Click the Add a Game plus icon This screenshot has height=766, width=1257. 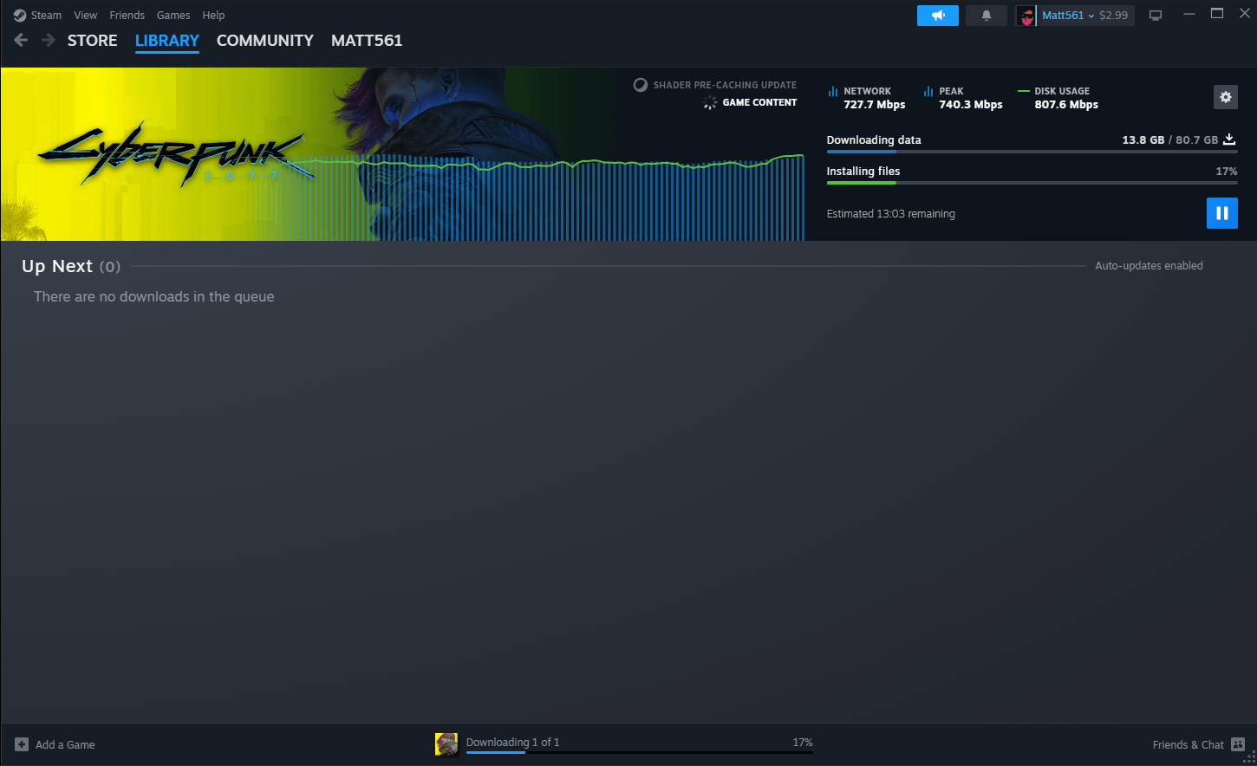tap(22, 744)
